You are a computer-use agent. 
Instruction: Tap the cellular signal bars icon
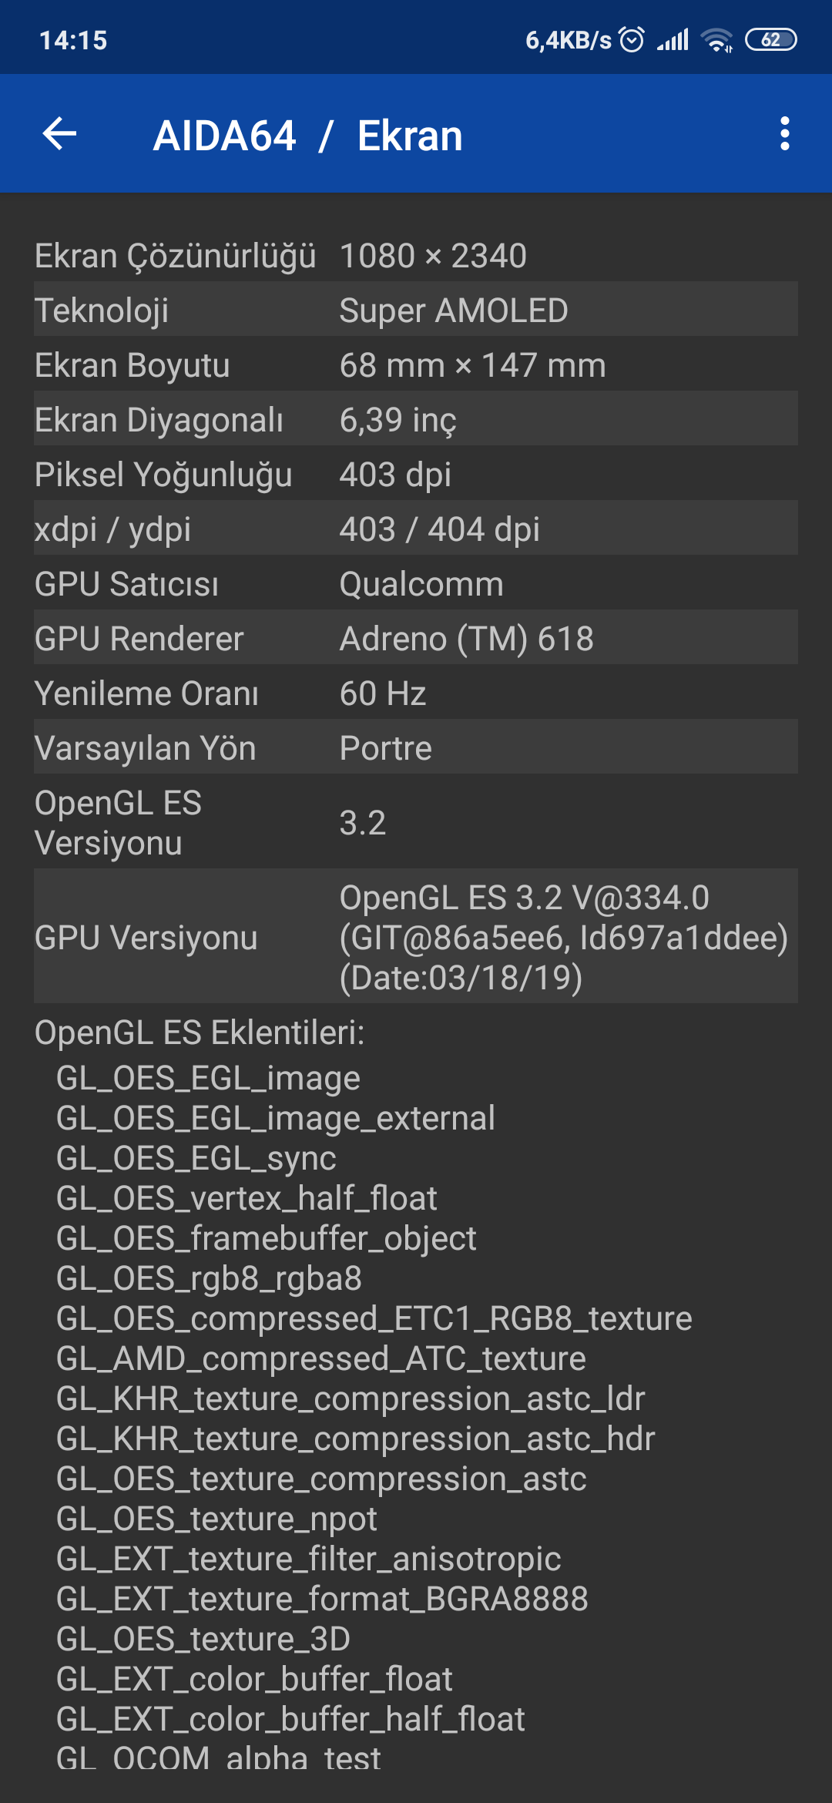point(673,39)
